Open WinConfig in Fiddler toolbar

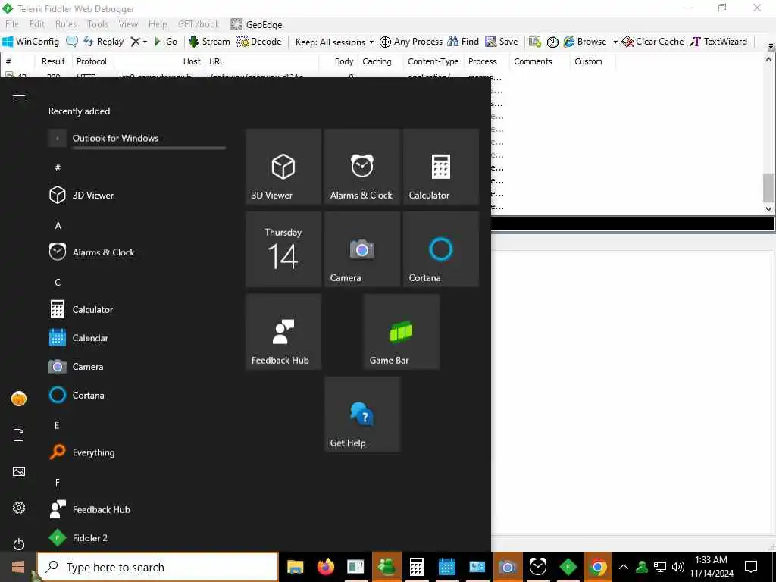30,42
